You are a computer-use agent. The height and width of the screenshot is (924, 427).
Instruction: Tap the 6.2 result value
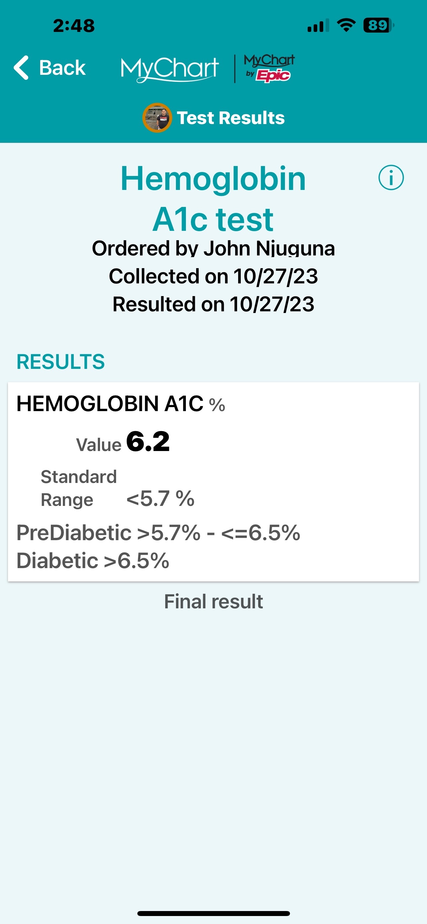click(x=148, y=442)
